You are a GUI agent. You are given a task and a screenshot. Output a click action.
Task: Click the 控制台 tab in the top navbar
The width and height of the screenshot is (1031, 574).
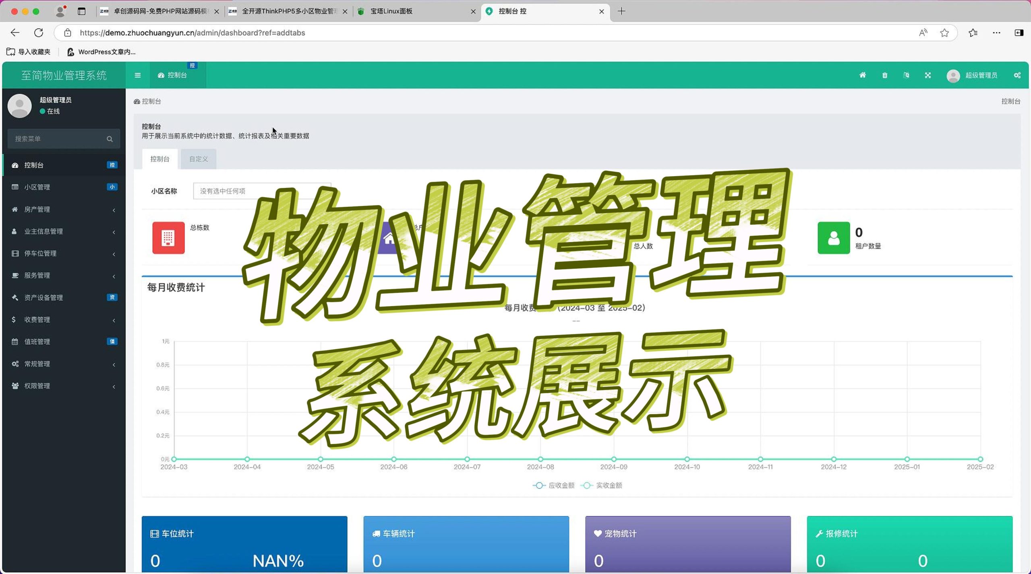point(177,75)
